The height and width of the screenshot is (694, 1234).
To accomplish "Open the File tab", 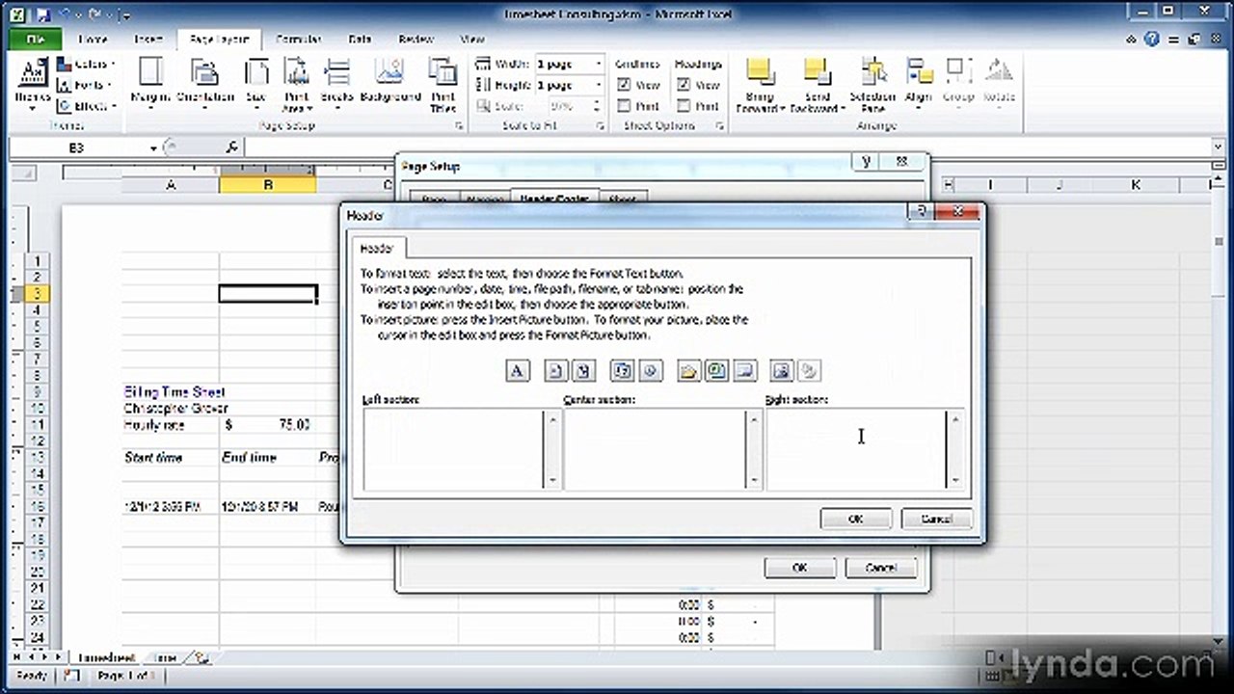I will 35,40.
